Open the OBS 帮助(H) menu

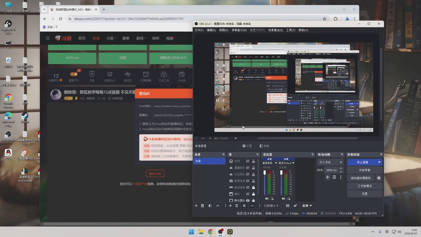[x=303, y=30]
